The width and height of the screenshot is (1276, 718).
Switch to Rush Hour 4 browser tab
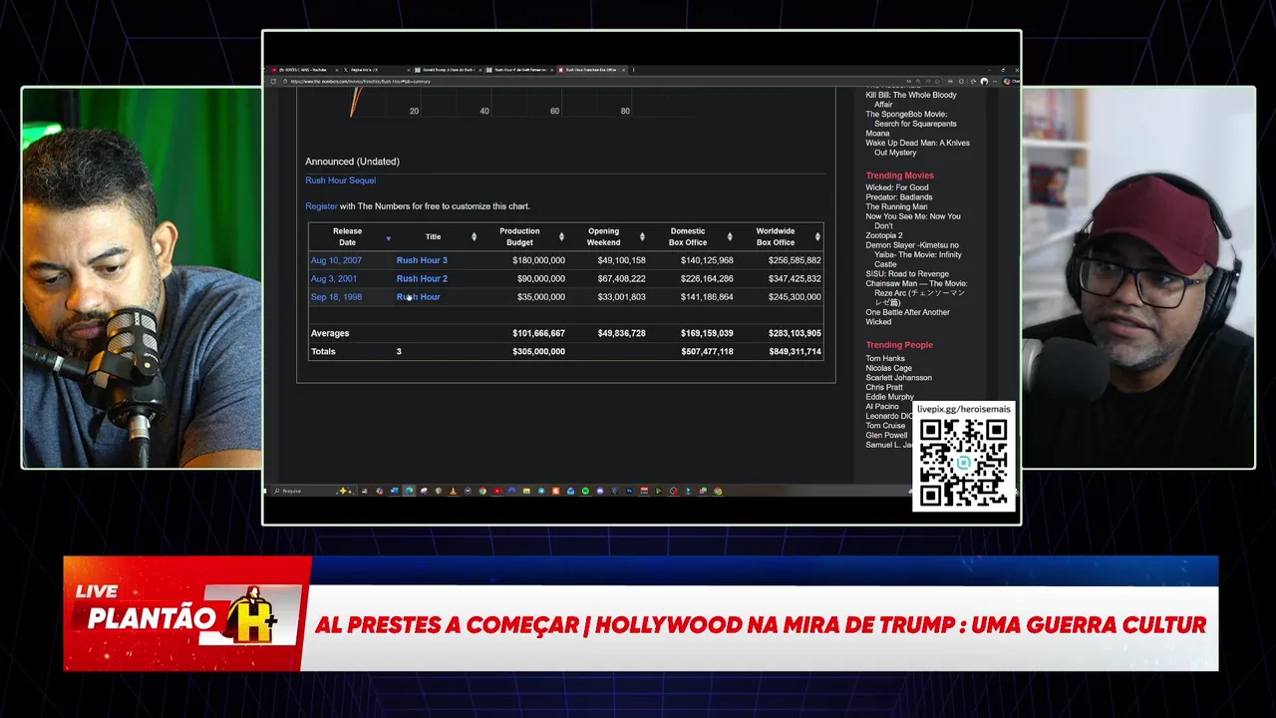(518, 70)
